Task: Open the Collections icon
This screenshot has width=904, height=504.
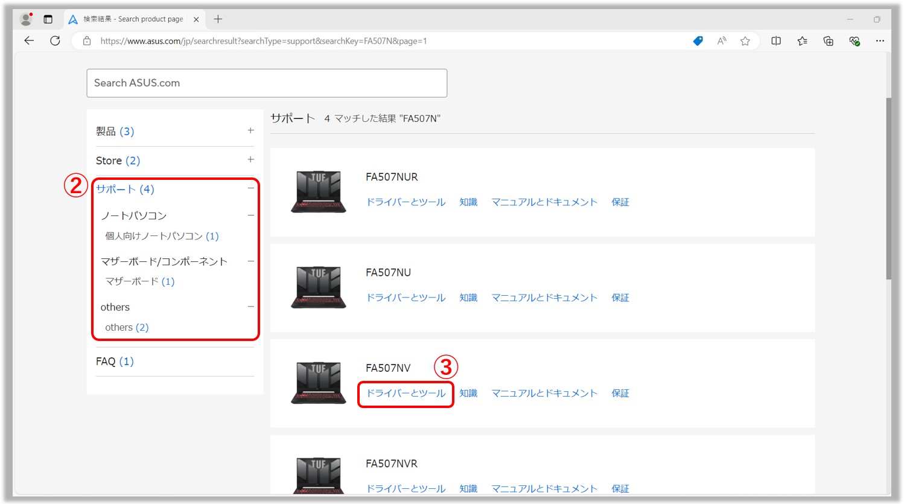Action: tap(828, 41)
